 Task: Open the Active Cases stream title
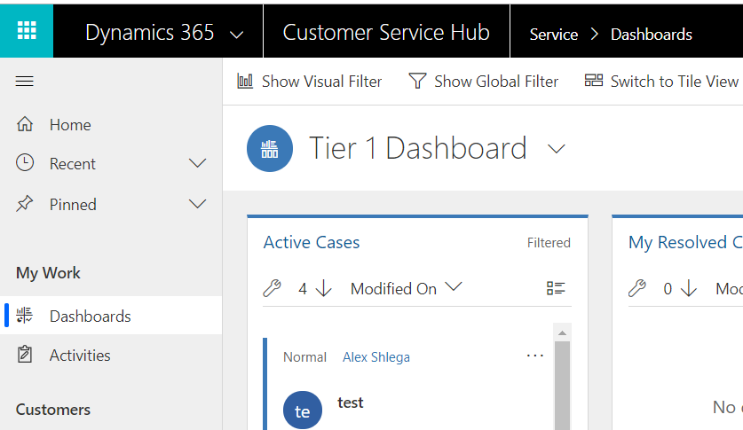click(312, 242)
